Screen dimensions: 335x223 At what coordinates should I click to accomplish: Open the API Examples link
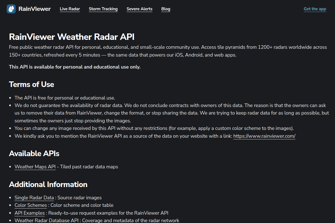[x=30, y=213]
